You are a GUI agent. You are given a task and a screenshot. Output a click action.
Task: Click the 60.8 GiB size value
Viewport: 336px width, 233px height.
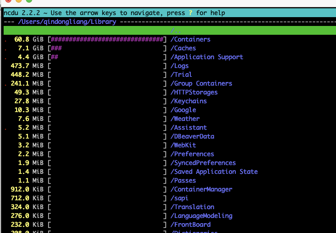pos(29,39)
